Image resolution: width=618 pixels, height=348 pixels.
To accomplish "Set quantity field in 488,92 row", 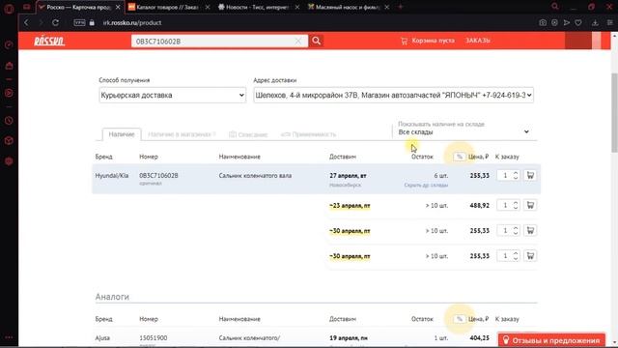I will point(509,205).
